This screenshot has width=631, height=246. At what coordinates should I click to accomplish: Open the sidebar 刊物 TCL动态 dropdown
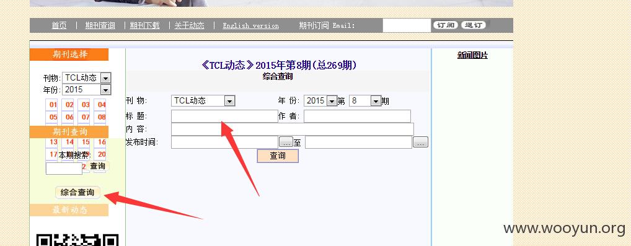87,77
